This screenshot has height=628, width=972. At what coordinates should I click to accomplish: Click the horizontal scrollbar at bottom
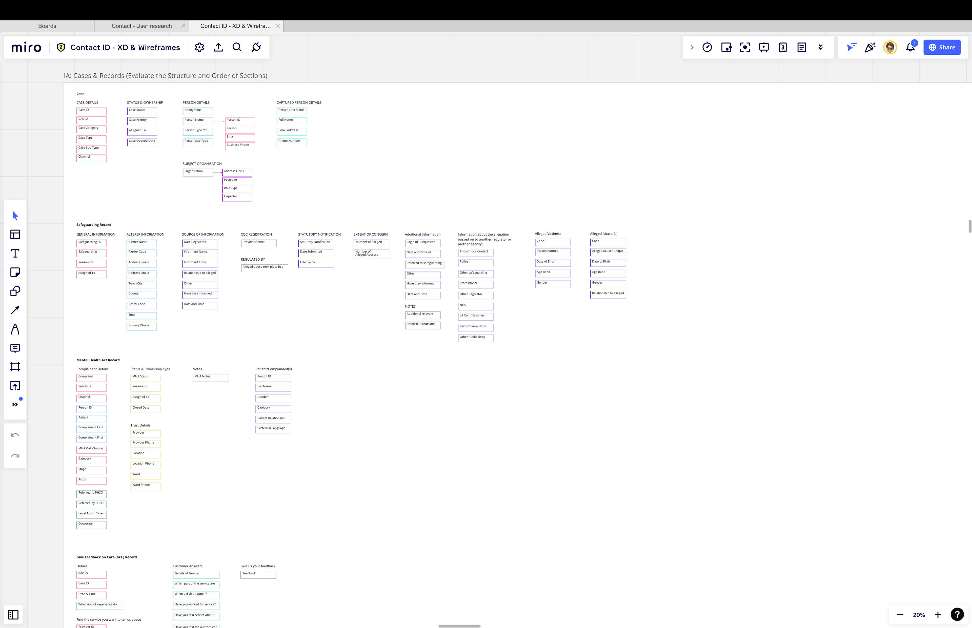[459, 625]
